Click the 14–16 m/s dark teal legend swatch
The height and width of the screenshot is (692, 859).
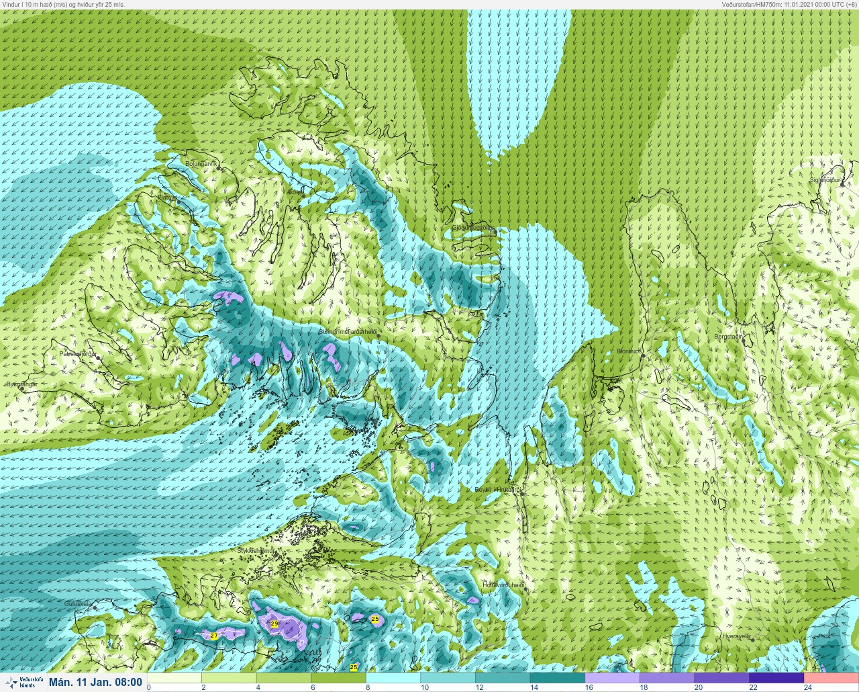[558, 678]
